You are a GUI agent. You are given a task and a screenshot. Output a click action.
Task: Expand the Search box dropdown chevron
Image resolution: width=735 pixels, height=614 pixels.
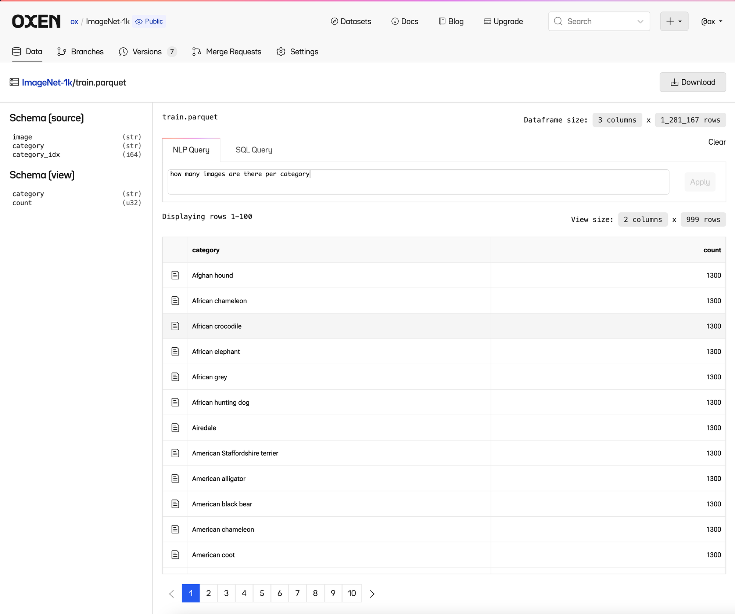[641, 21]
